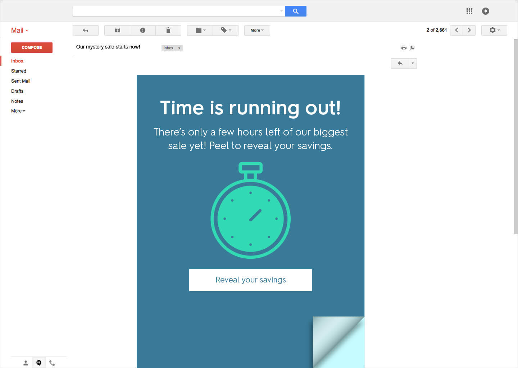Open the More actions dropdown
Viewport: 518px width, 368px height.
(x=257, y=30)
